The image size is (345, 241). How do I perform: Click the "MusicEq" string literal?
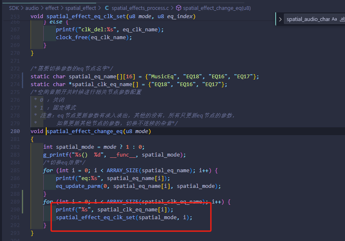(162, 77)
